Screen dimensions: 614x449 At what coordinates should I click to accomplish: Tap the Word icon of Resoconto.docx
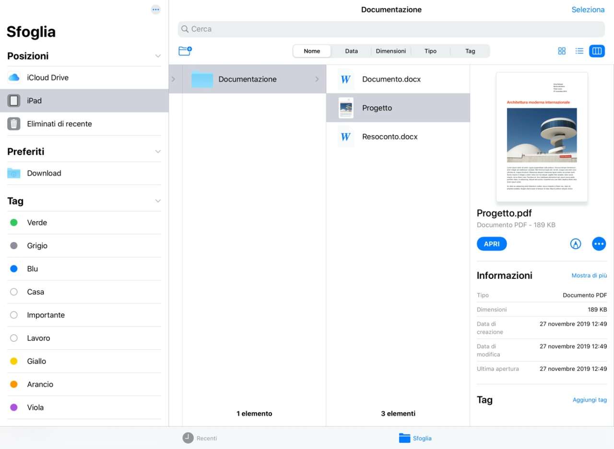tap(346, 137)
